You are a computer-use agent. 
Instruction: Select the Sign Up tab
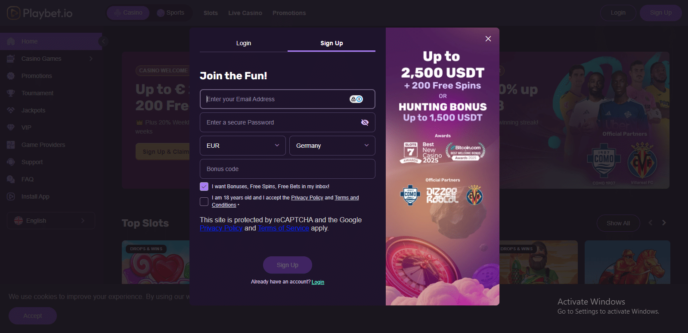(332, 43)
